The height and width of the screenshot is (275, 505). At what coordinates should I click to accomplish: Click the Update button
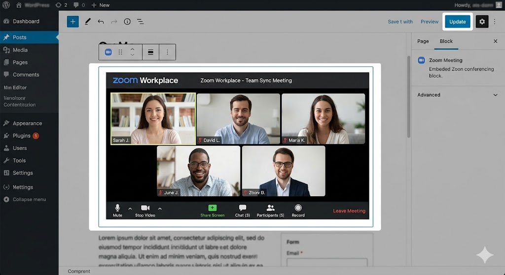(457, 22)
